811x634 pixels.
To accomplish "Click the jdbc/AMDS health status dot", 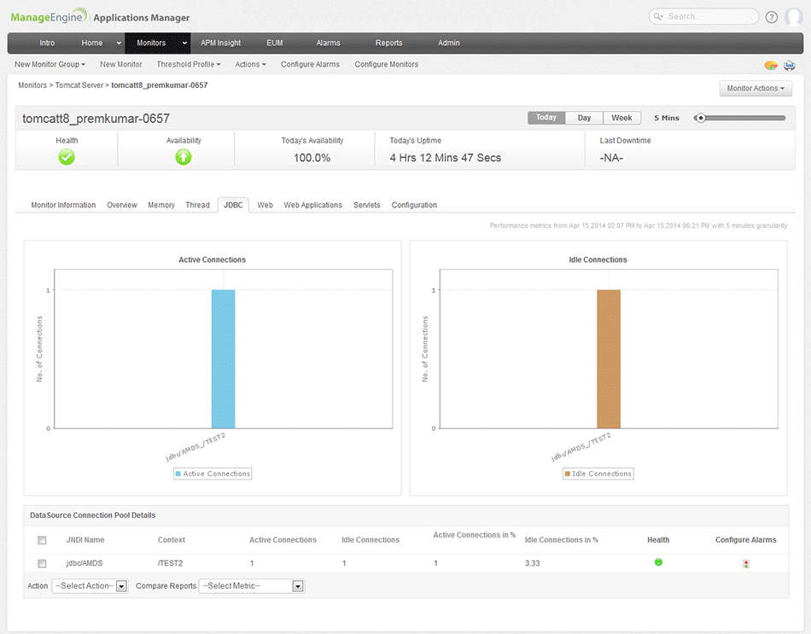I will [x=658, y=562].
